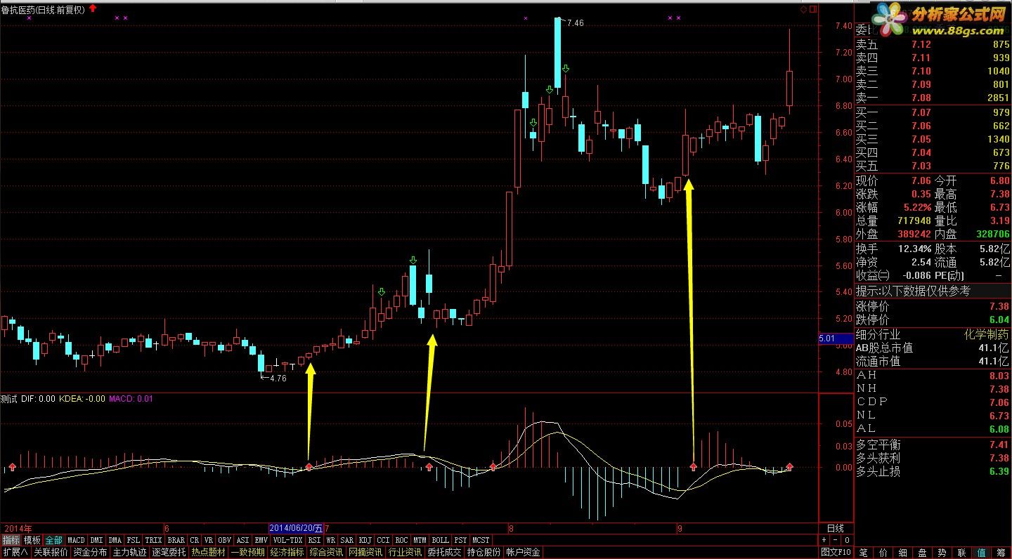This screenshot has width=1012, height=559.
Task: Select the 联 tab in side panel
Action: 961,553
